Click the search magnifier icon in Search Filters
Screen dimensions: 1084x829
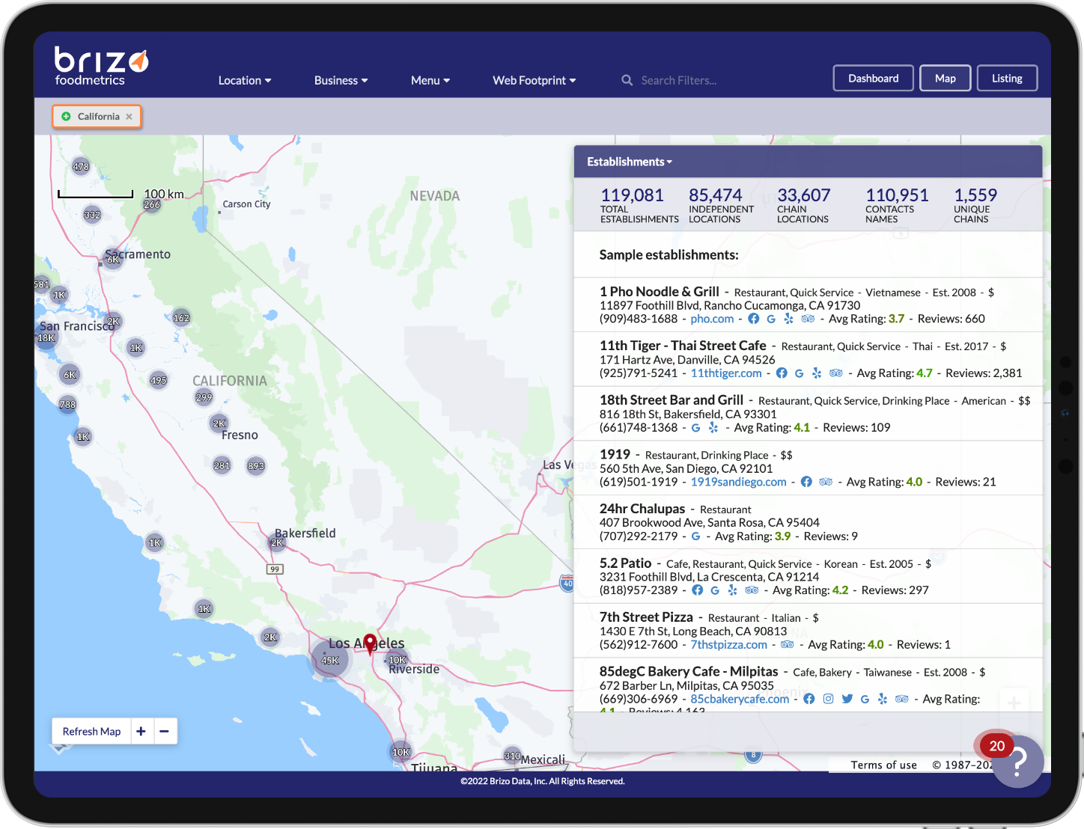[x=627, y=80]
